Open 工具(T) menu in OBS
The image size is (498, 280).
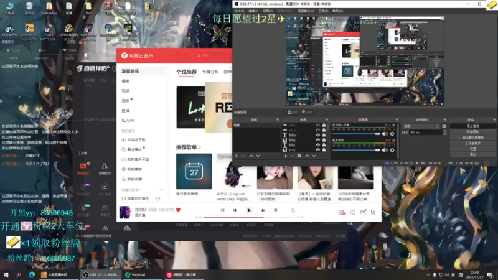[323, 11]
